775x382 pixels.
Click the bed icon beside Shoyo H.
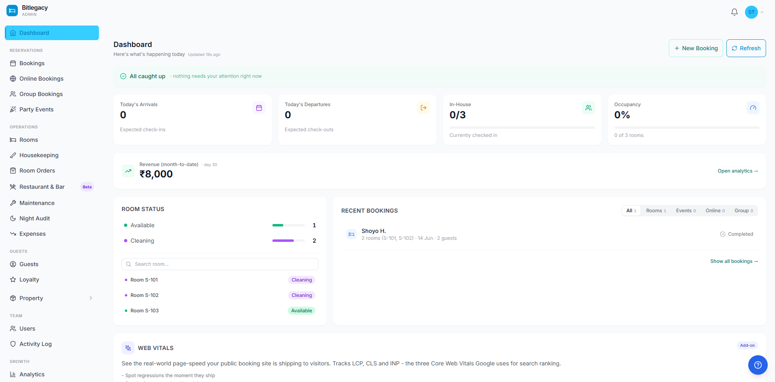click(x=351, y=234)
